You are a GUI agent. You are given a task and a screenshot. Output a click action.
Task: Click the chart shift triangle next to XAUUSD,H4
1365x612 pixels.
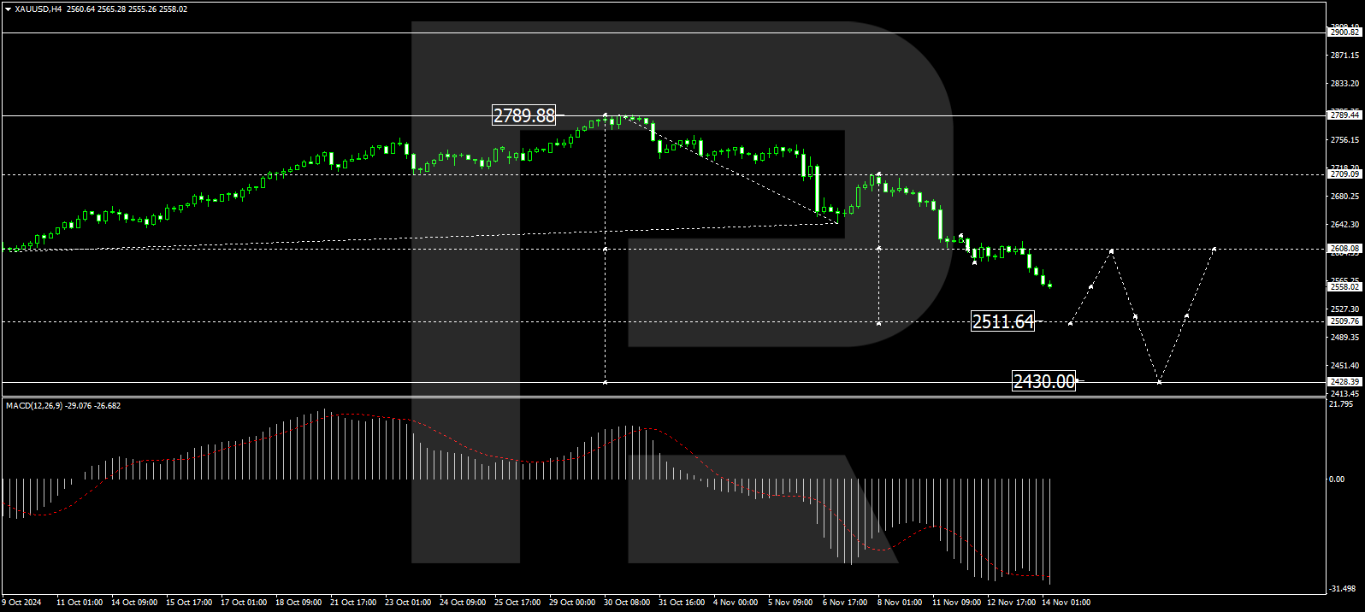9,9
